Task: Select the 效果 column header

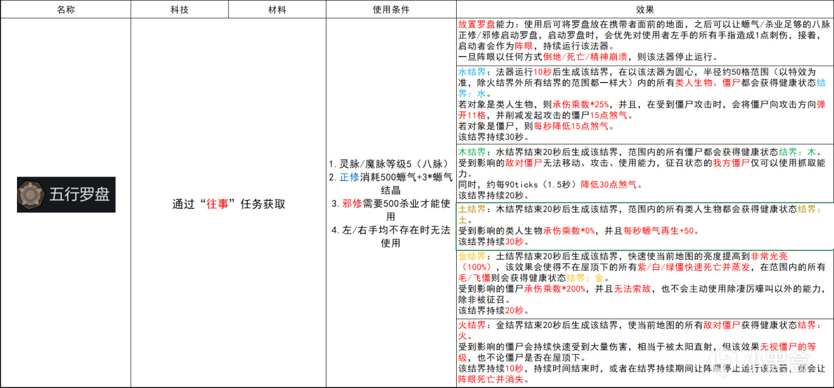Action: pyautogui.click(x=644, y=9)
